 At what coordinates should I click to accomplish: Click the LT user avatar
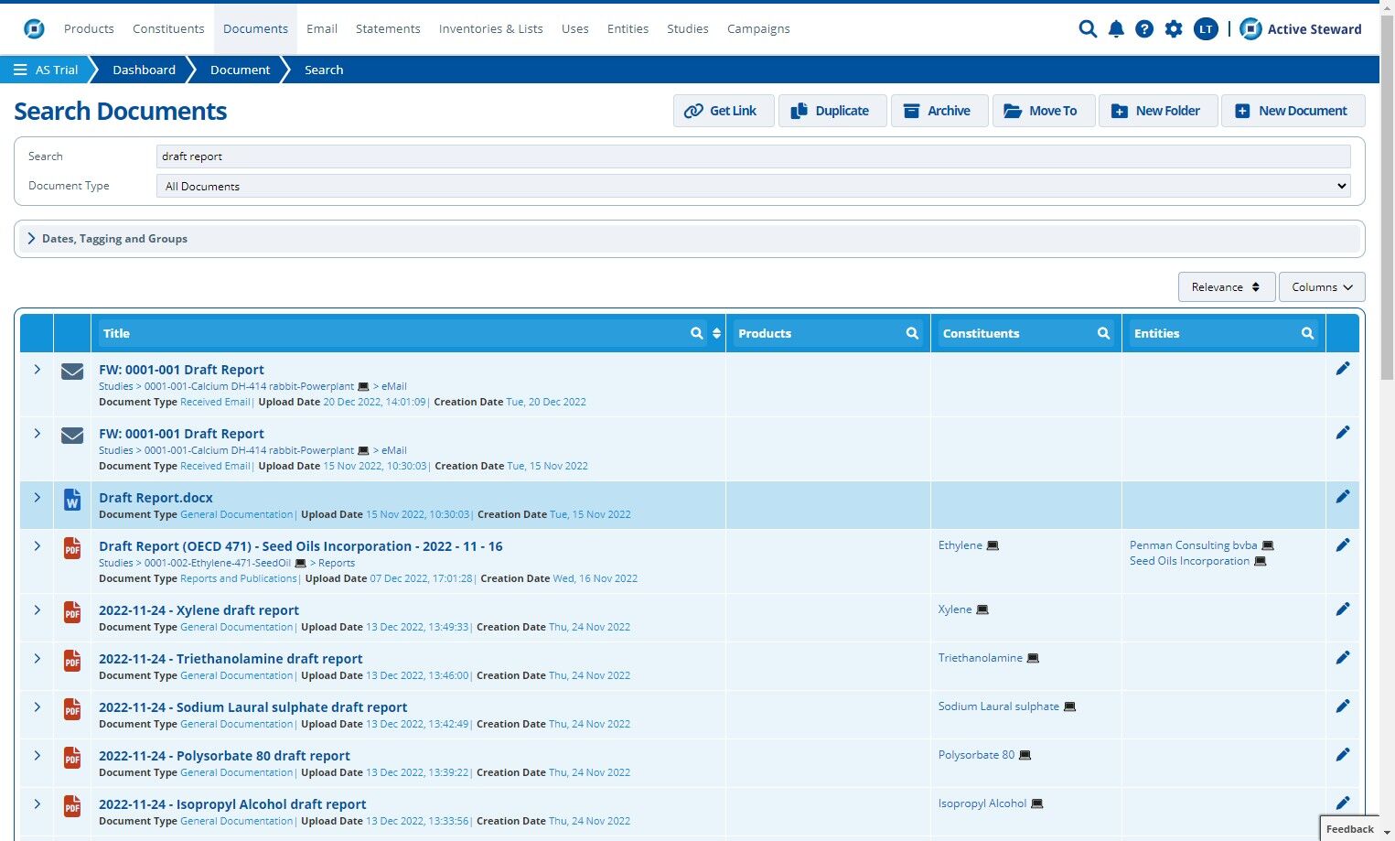click(1206, 29)
